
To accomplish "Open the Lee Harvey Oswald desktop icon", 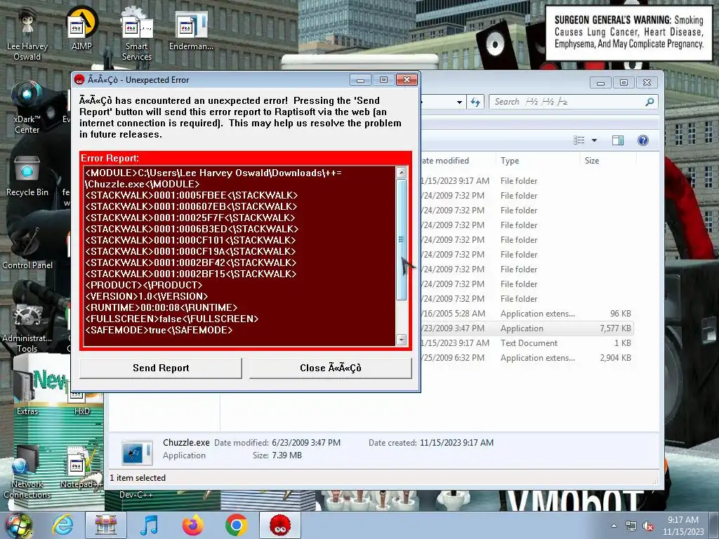I will tap(27, 34).
